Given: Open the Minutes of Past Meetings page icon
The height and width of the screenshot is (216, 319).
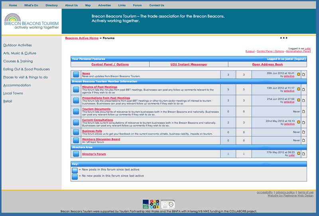Looking at the screenshot, I should pyautogui.click(x=303, y=90).
